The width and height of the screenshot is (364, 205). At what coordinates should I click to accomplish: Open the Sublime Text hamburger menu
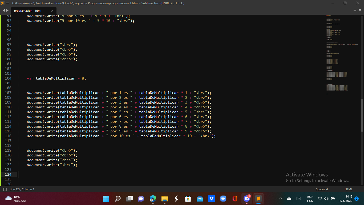tap(8, 3)
